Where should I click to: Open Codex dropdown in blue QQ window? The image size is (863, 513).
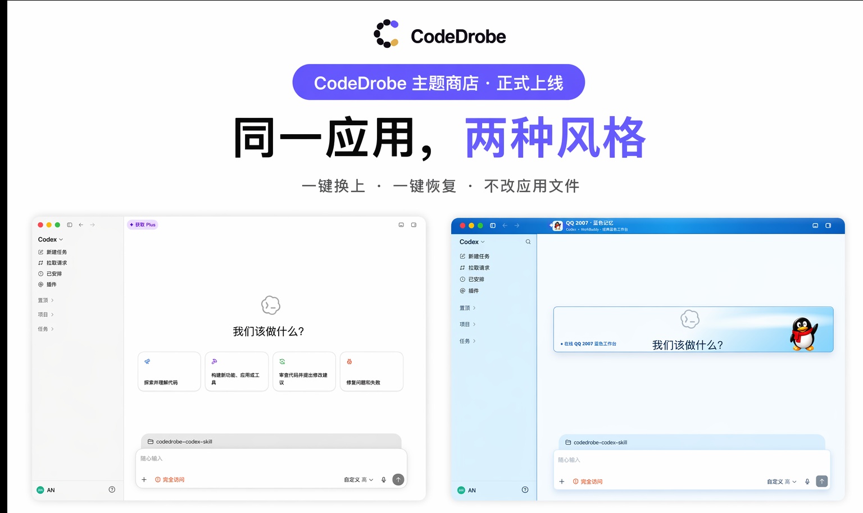coord(472,242)
